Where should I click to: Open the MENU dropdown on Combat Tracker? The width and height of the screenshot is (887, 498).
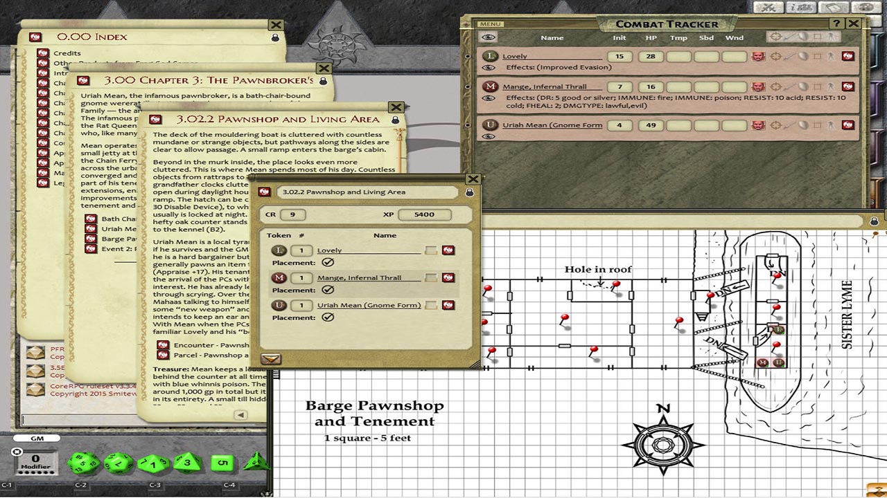489,22
